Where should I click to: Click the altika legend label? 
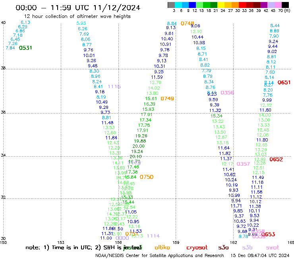tap(162, 247)
